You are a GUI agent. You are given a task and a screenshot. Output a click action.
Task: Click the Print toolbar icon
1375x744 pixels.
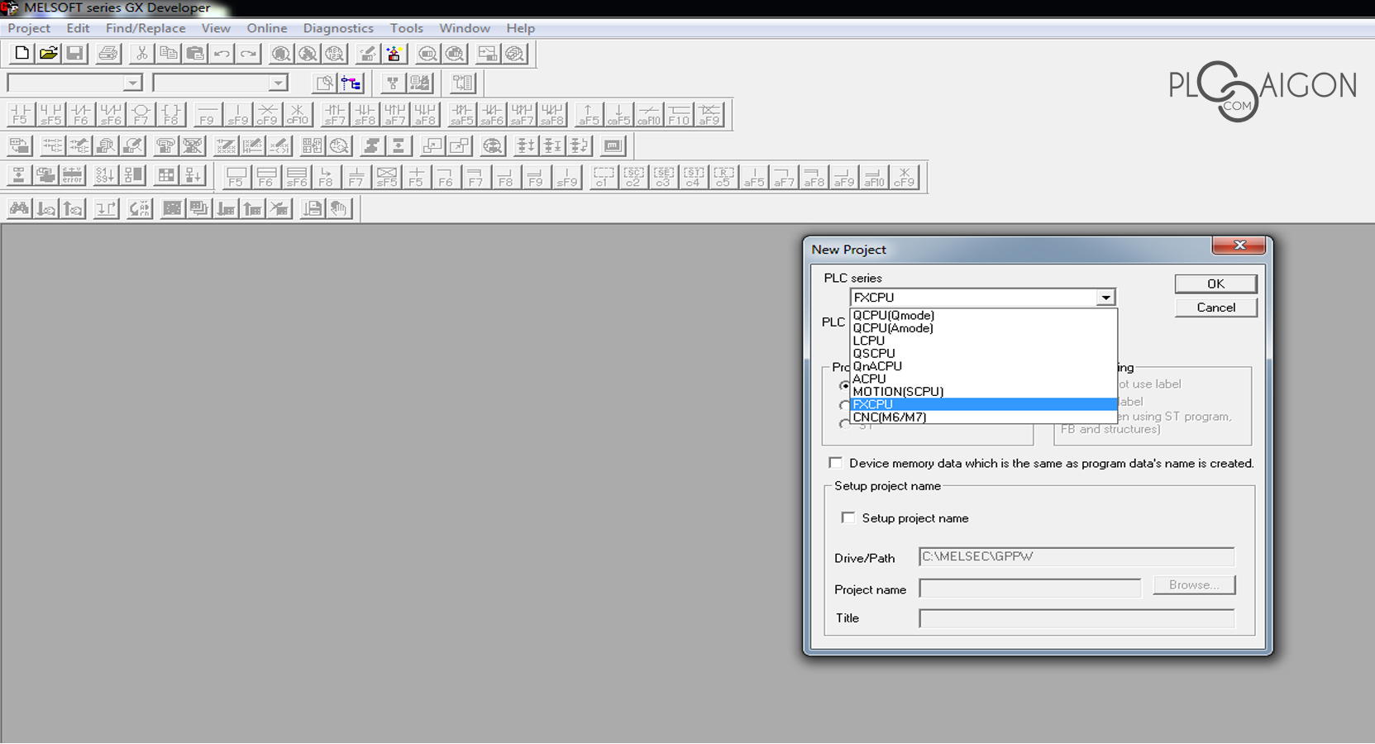pyautogui.click(x=107, y=54)
